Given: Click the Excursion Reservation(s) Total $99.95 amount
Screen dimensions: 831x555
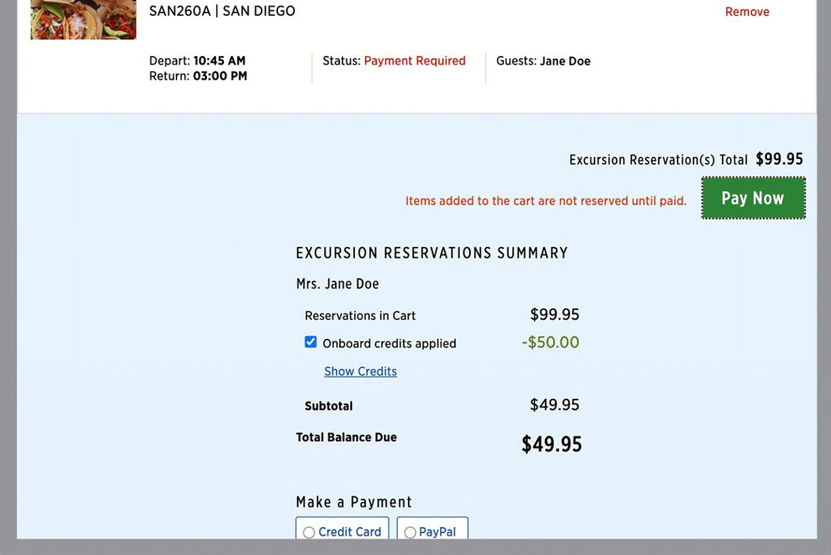Looking at the screenshot, I should click(x=779, y=159).
